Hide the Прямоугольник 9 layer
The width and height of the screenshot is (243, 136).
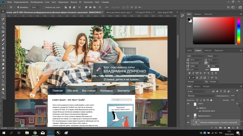188,116
